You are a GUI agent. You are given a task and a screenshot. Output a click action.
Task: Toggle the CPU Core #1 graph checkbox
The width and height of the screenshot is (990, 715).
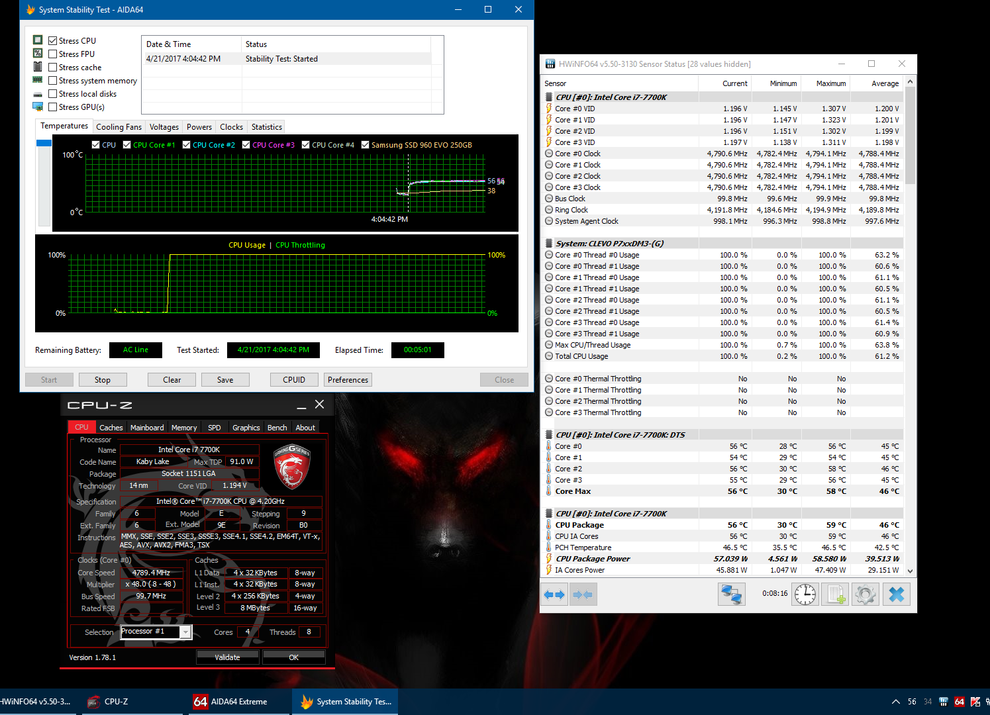(127, 144)
